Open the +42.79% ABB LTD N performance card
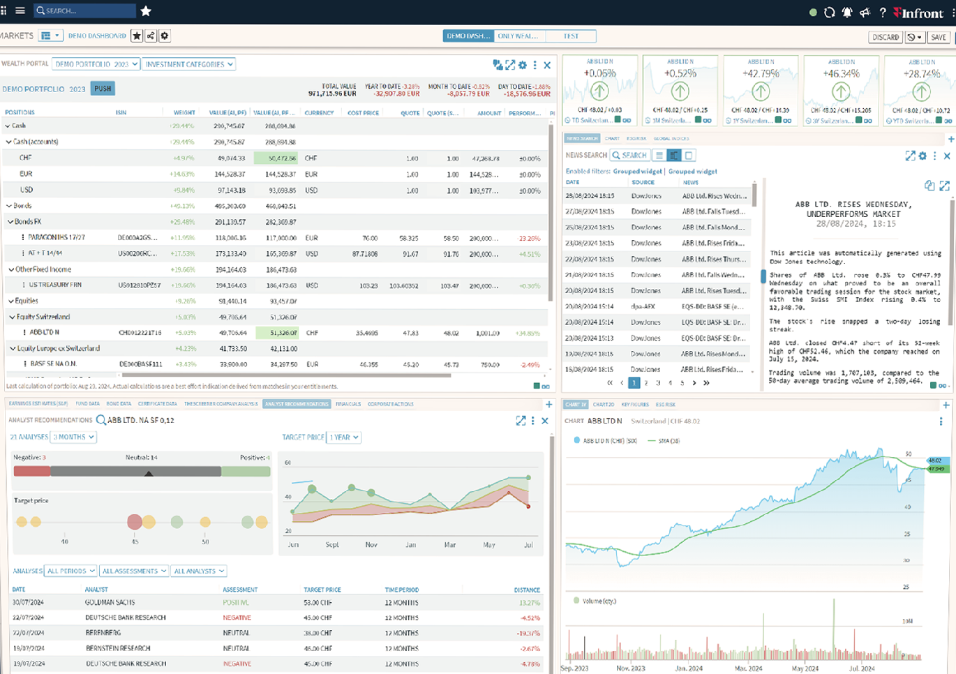Image resolution: width=956 pixels, height=674 pixels. (761, 91)
